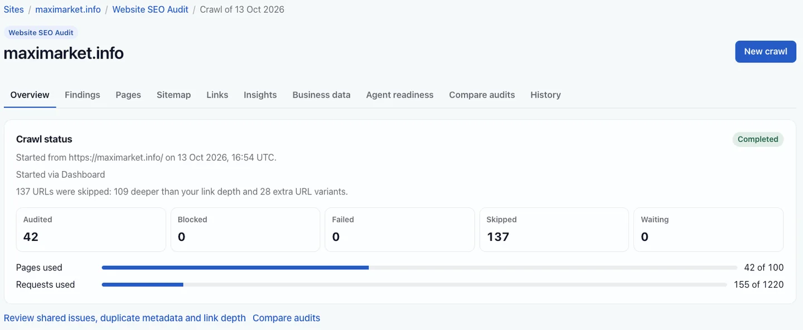Click the '137 URLs were skipped' note

182,192
